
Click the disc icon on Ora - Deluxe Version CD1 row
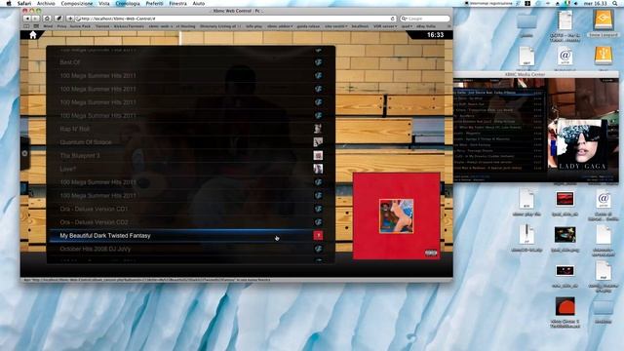[319, 209]
